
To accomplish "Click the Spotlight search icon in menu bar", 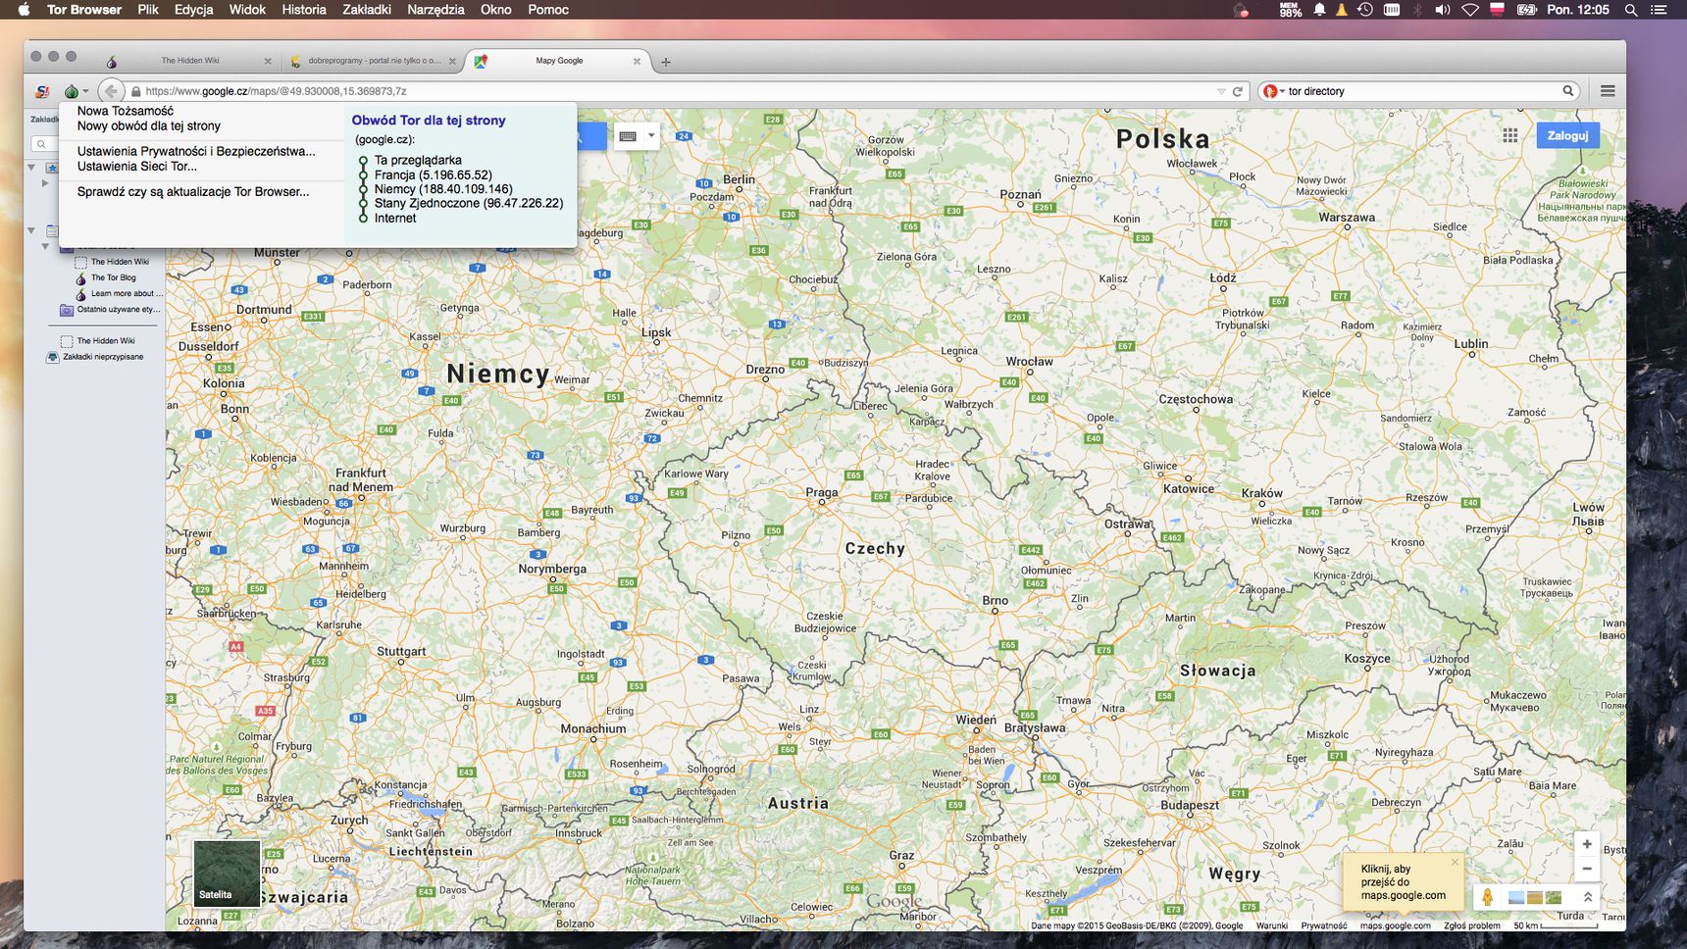I will [1631, 10].
